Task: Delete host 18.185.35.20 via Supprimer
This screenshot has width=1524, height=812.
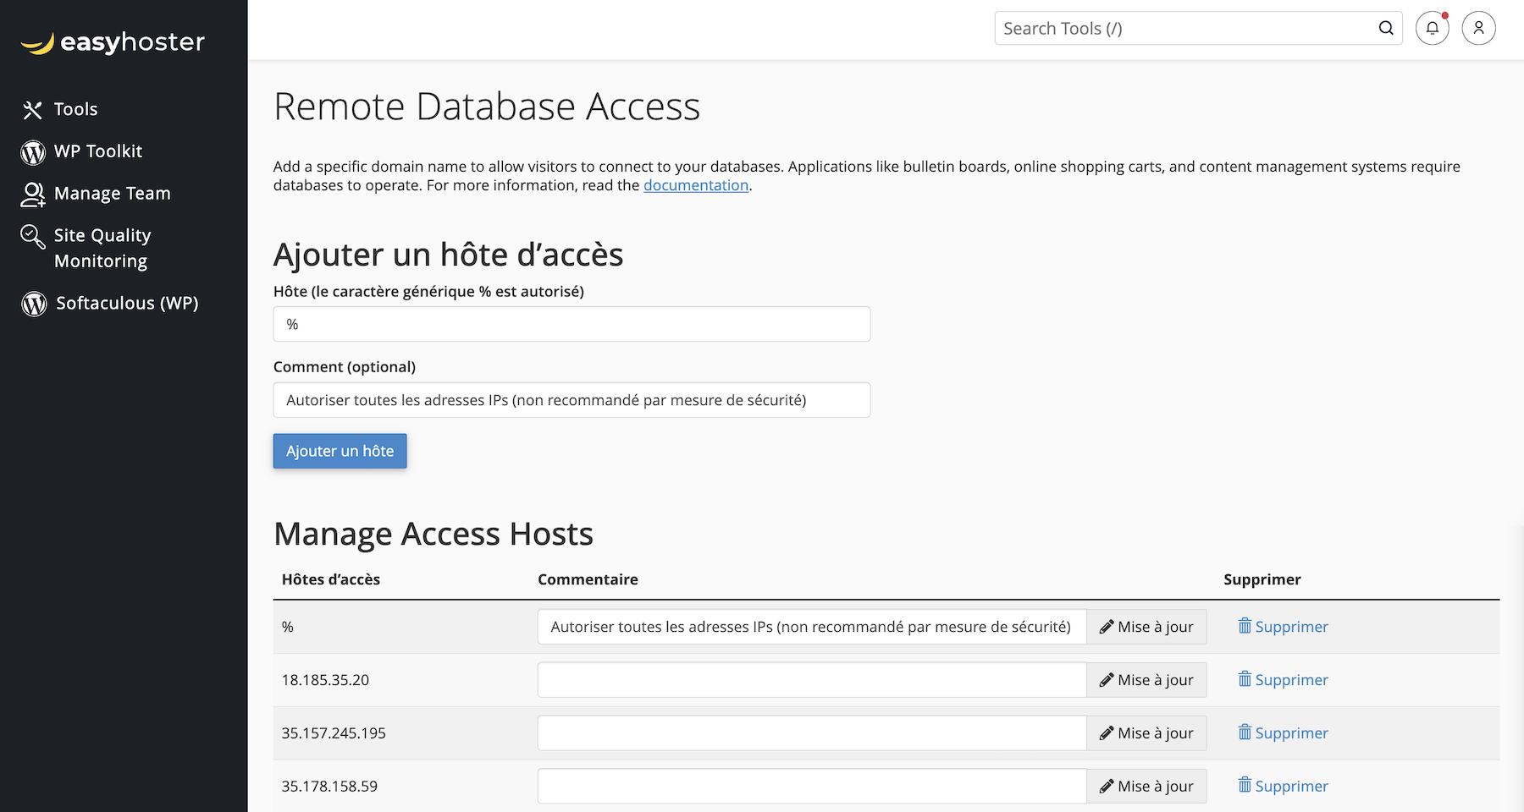Action: click(x=1283, y=680)
